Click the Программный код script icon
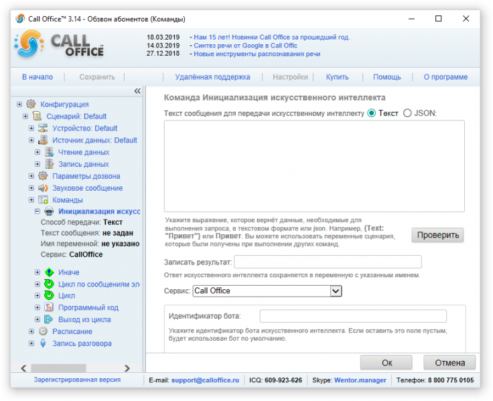This screenshot has width=493, height=401. 49,307
